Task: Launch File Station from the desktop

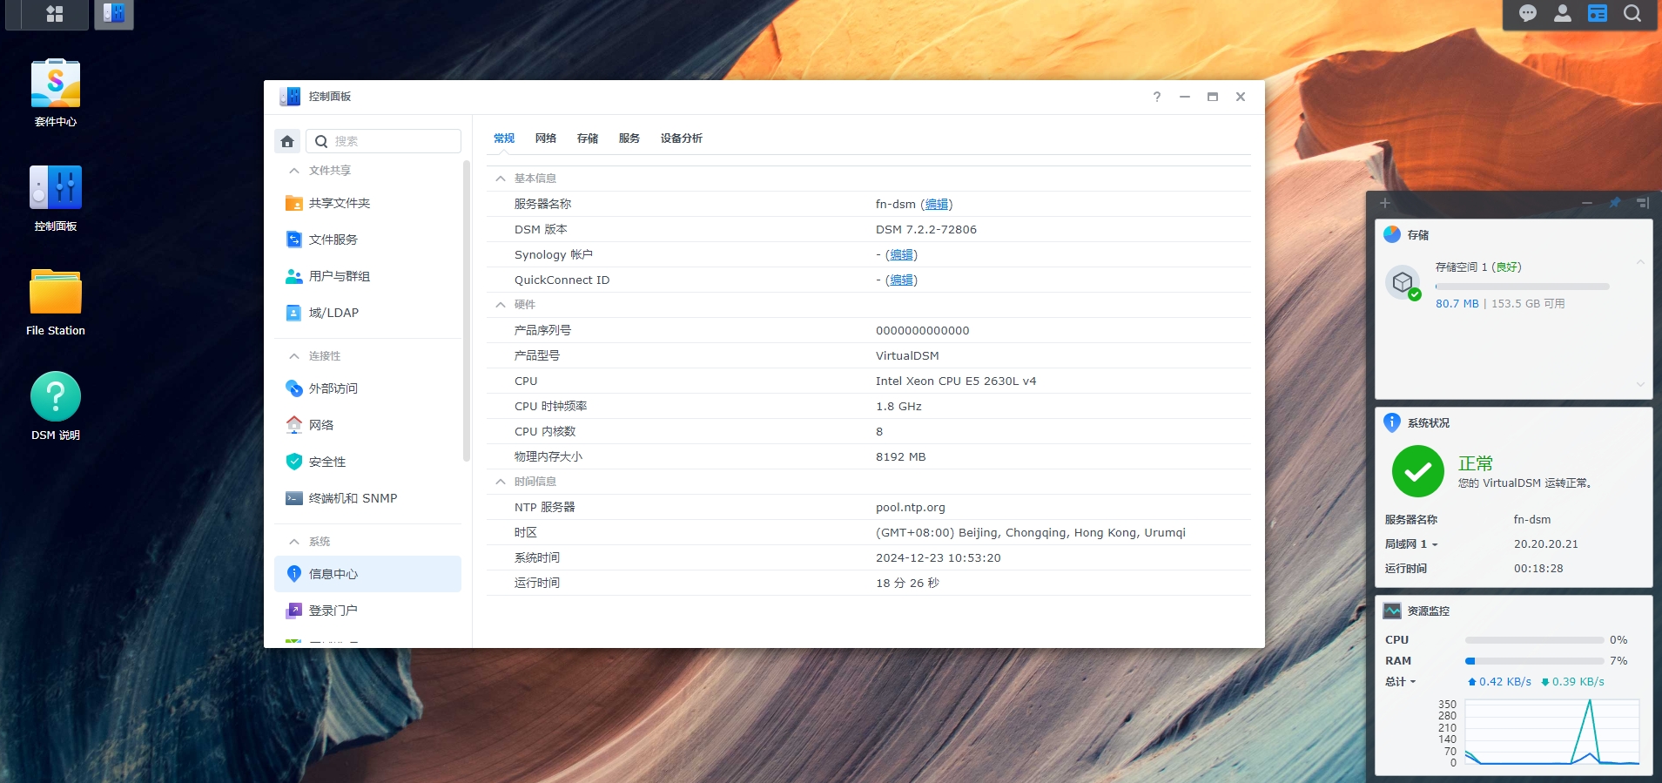Action: pos(56,302)
